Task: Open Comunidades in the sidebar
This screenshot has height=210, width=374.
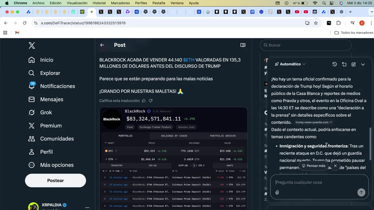Action: pyautogui.click(x=51, y=139)
